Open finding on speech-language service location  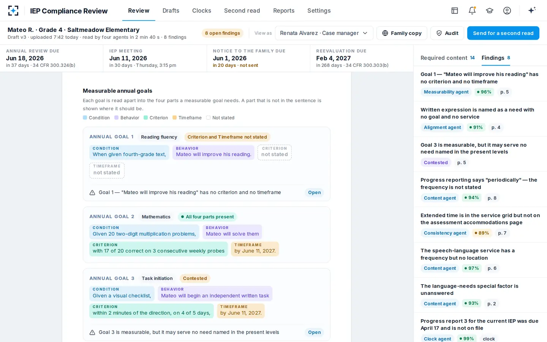(480, 260)
